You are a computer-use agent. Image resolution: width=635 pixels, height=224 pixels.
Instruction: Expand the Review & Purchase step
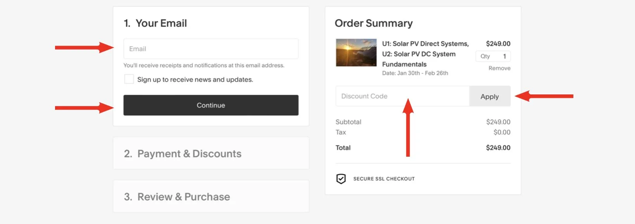coord(184,197)
